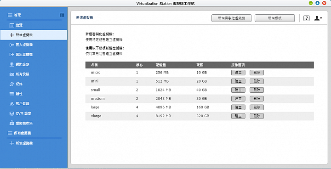Create VM from medium template
The height and width of the screenshot is (169, 331).
(x=238, y=99)
